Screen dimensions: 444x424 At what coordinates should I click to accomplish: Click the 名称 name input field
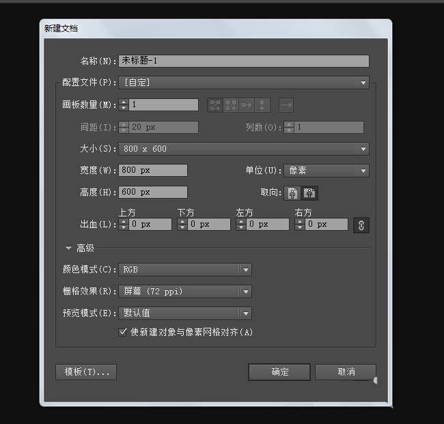pos(244,61)
